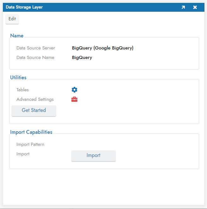Open the Tables gear icon
Screen dimensions: 207x209
point(74,90)
